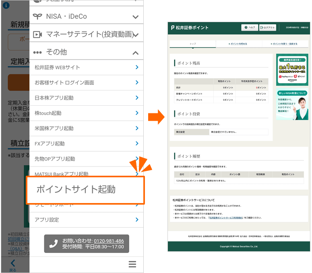Click ポイント履歴 heading
This screenshot has width=312, height=273.
189,156
